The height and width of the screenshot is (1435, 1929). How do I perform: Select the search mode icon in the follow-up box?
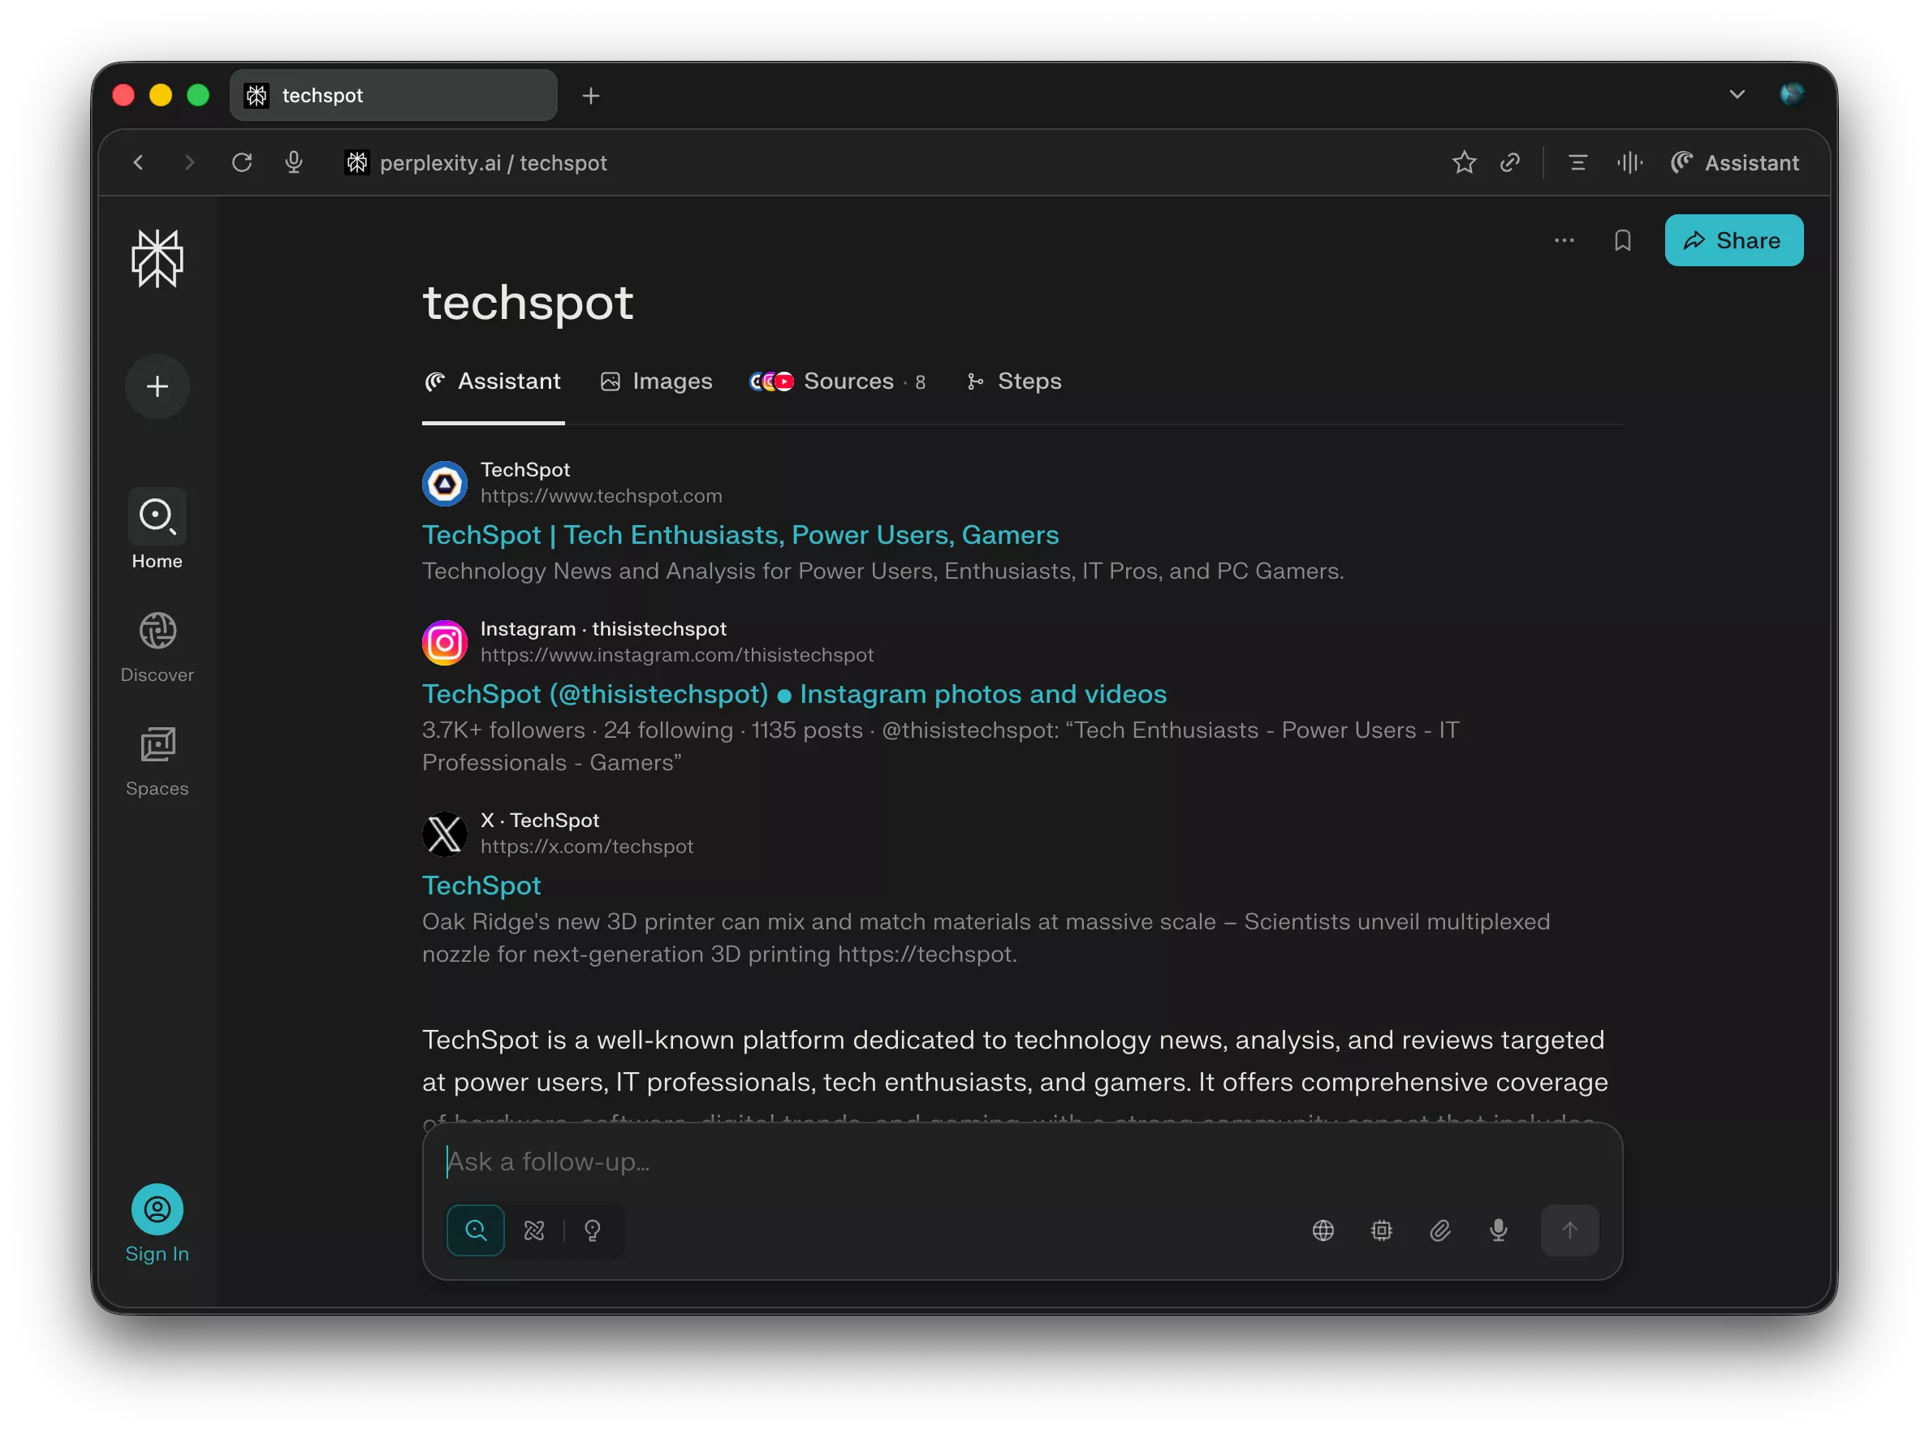(475, 1230)
